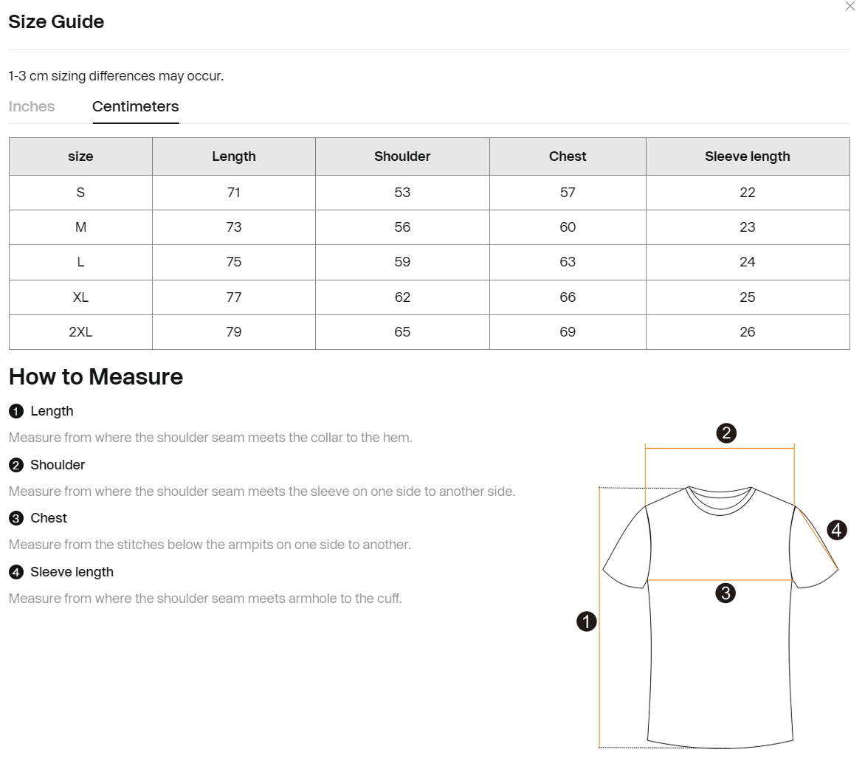Click the Sleeve length column header

[x=748, y=156]
